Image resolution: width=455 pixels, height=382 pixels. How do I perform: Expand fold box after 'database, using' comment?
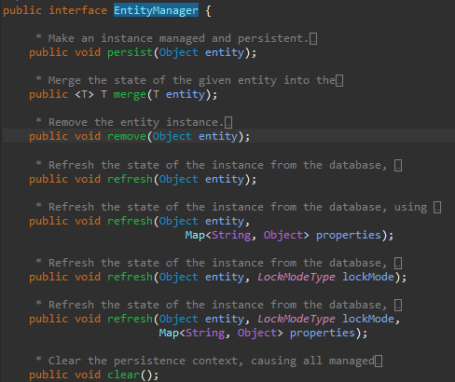(437, 207)
